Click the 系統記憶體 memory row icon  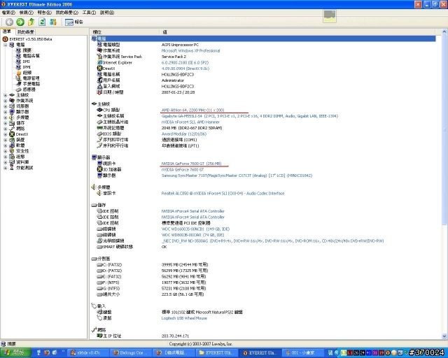(99, 128)
